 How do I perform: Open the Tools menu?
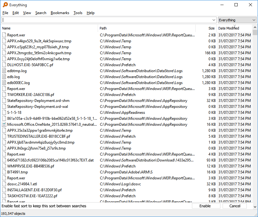point(78,13)
